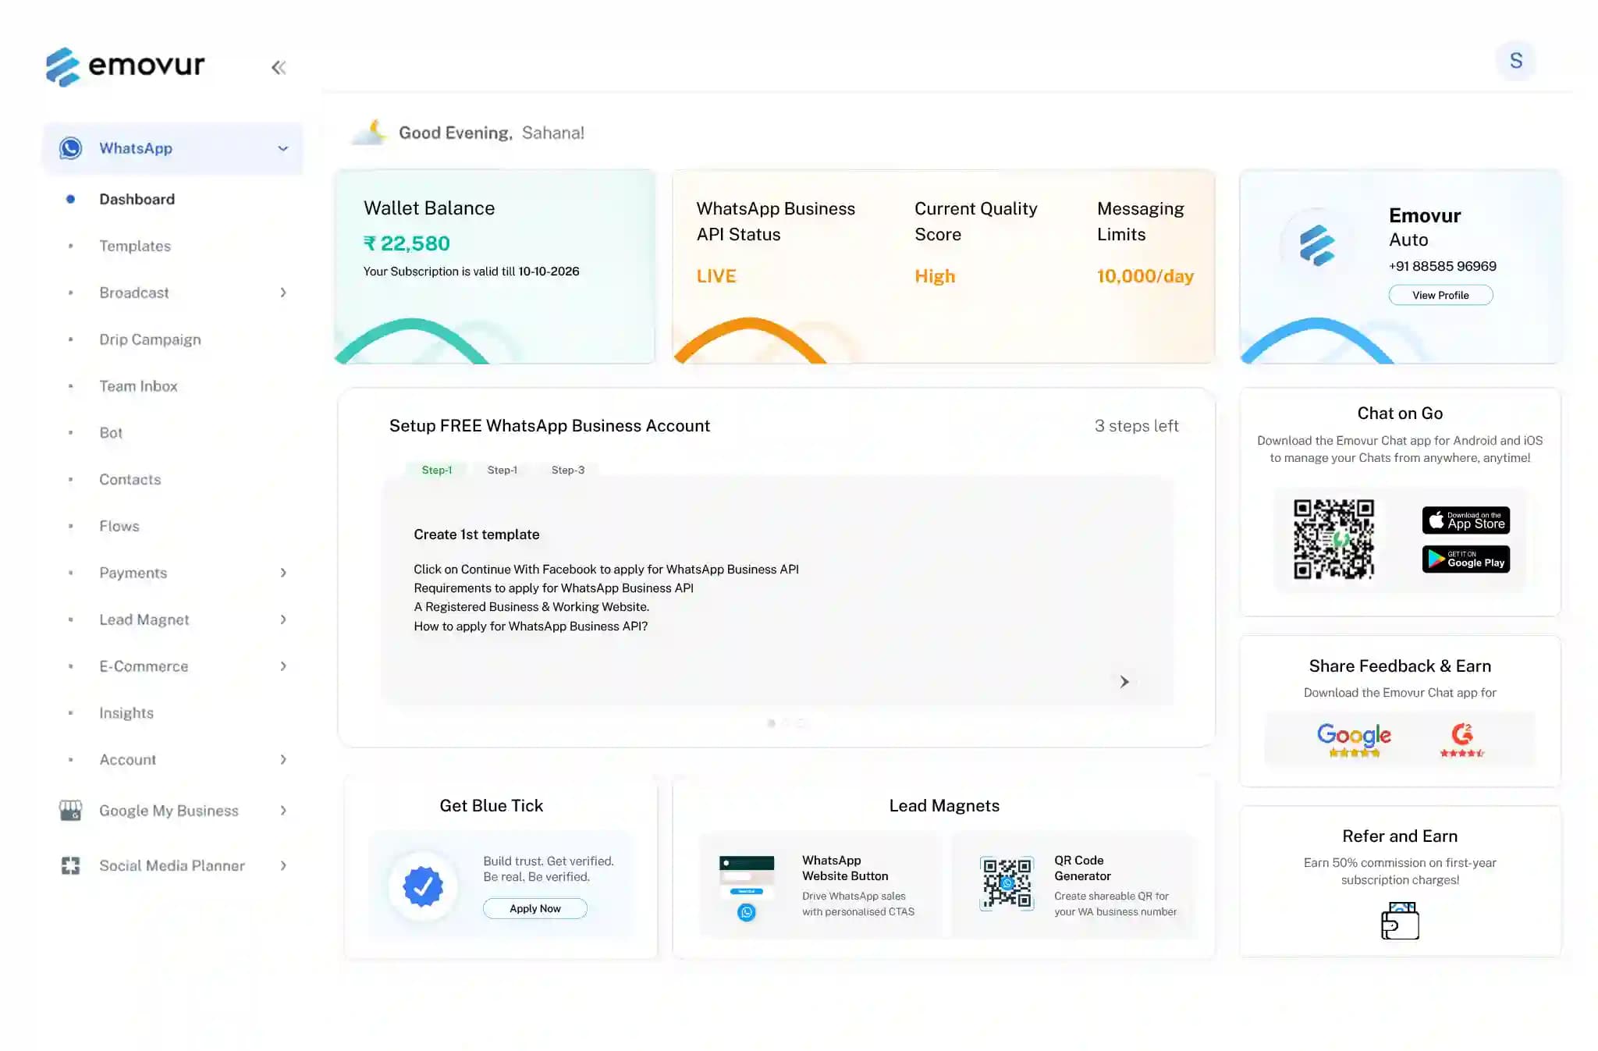
Task: Expand the E-Commerce submenu
Action: [x=283, y=666]
